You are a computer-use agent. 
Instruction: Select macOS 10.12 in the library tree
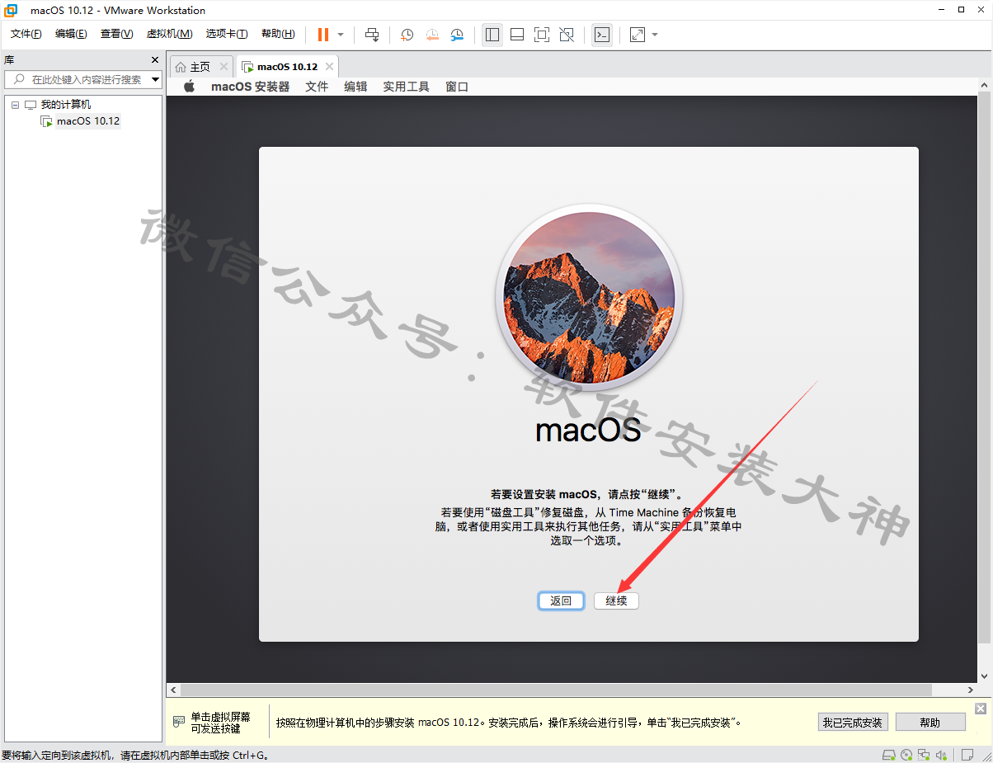[x=87, y=121]
